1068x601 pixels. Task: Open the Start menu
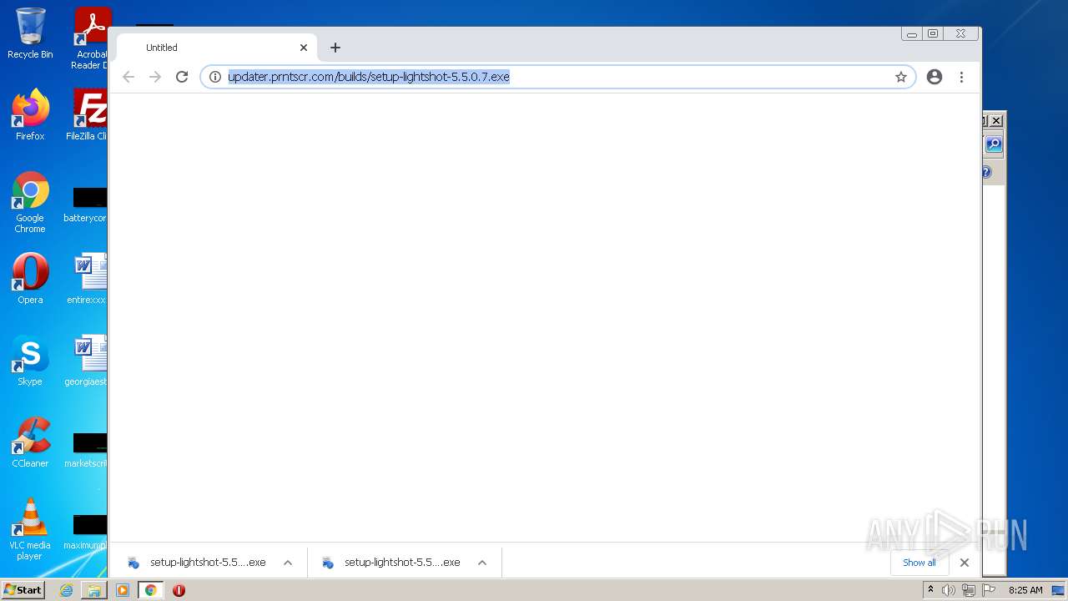pyautogui.click(x=23, y=590)
